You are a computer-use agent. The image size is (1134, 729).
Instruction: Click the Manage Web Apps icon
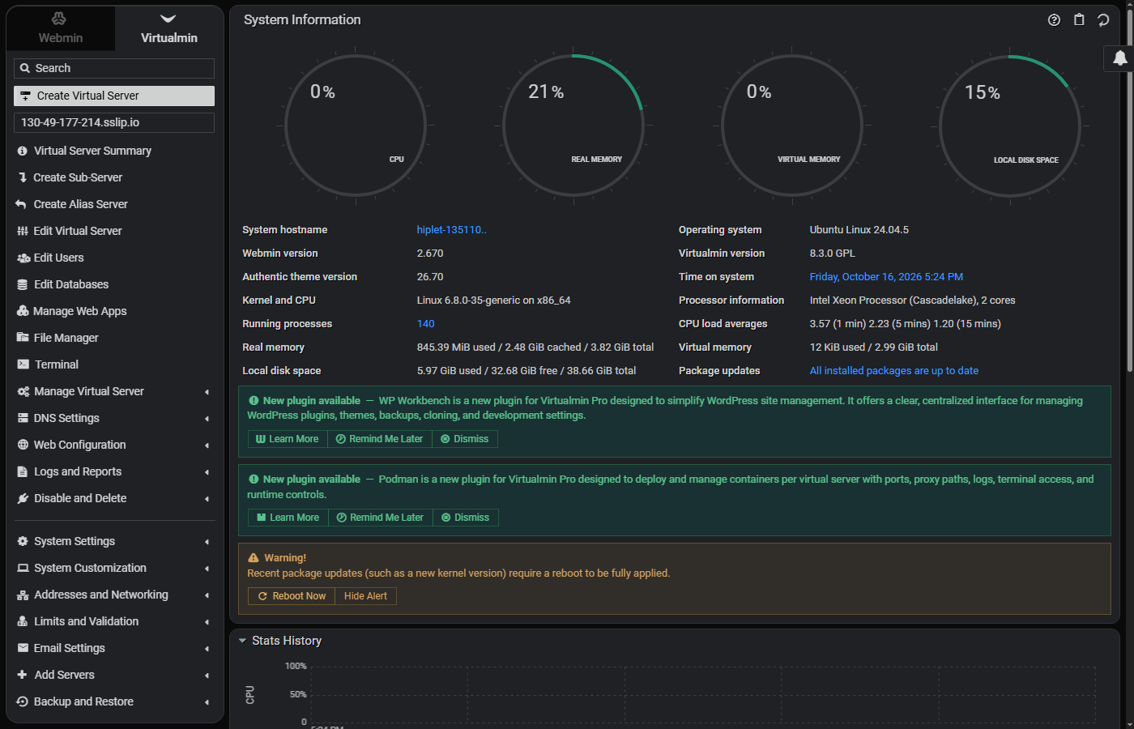click(23, 311)
